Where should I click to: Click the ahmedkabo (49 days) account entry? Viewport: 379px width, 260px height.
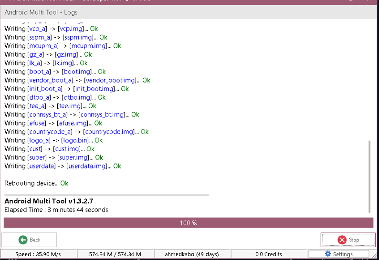coord(192,254)
